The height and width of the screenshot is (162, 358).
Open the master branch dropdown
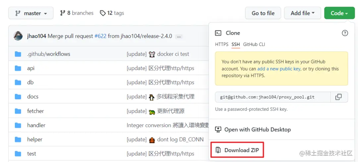[x=31, y=13]
